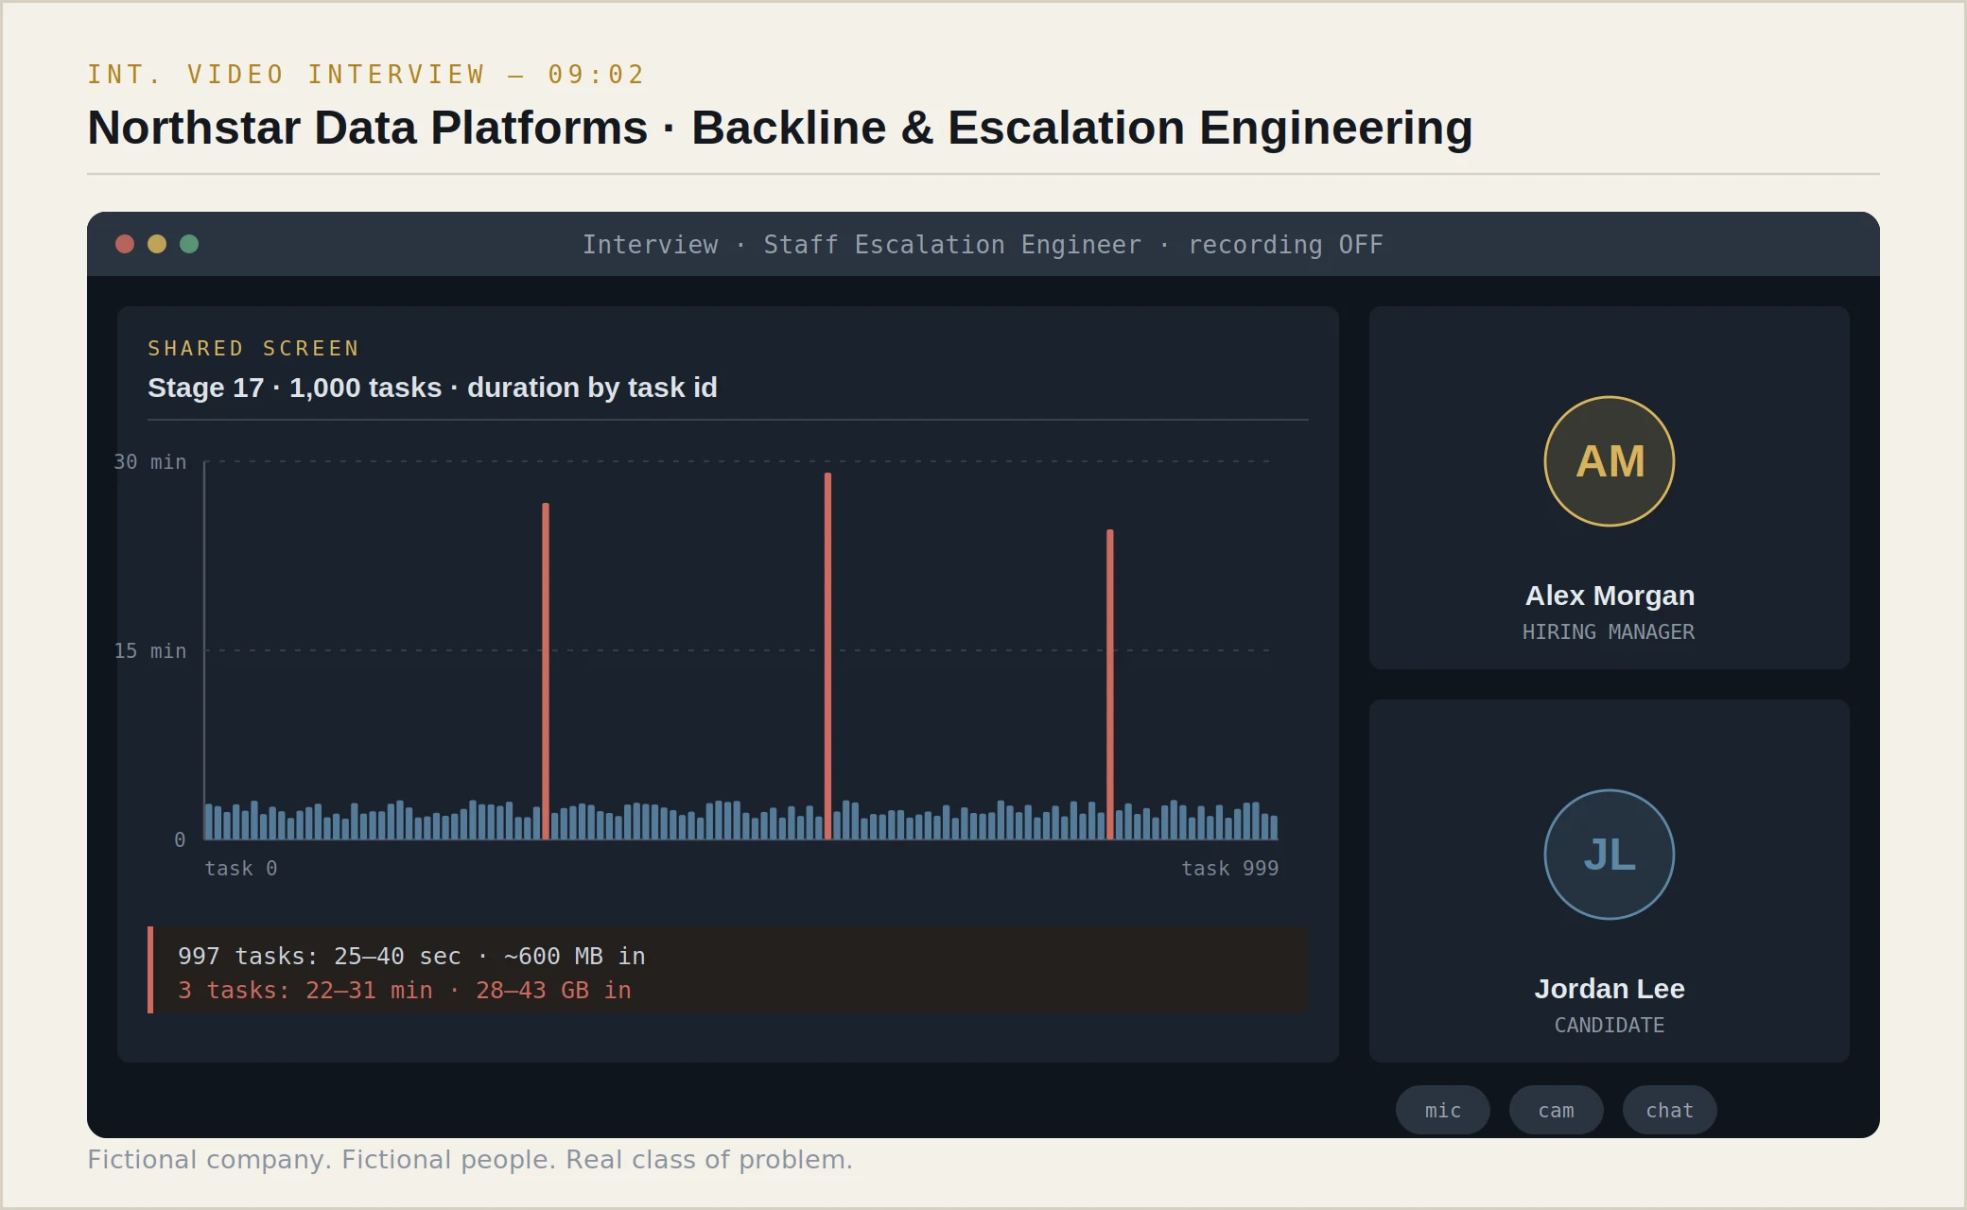Screen dimensions: 1967x1210
Task: Click the Interview window title bar text
Action: pyautogui.click(x=983, y=245)
